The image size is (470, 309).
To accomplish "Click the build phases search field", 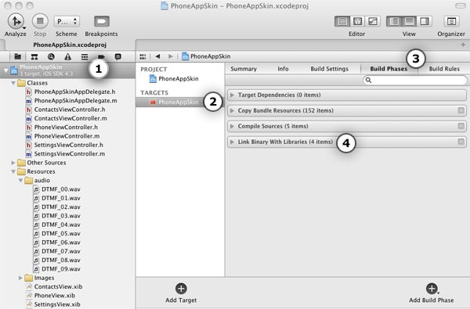I will [x=415, y=80].
